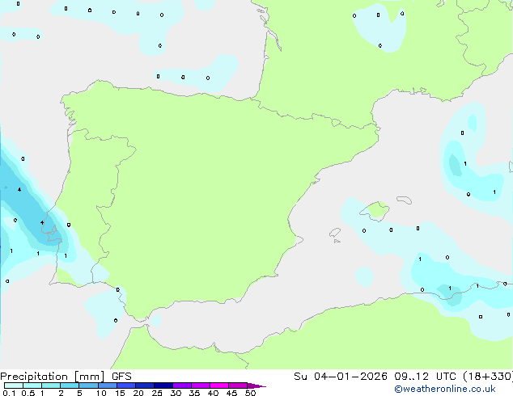Click the 0.1–0.5 mm palest legend swatch
Image resolution: width=513 pixels, height=396 pixels.
(x=14, y=385)
